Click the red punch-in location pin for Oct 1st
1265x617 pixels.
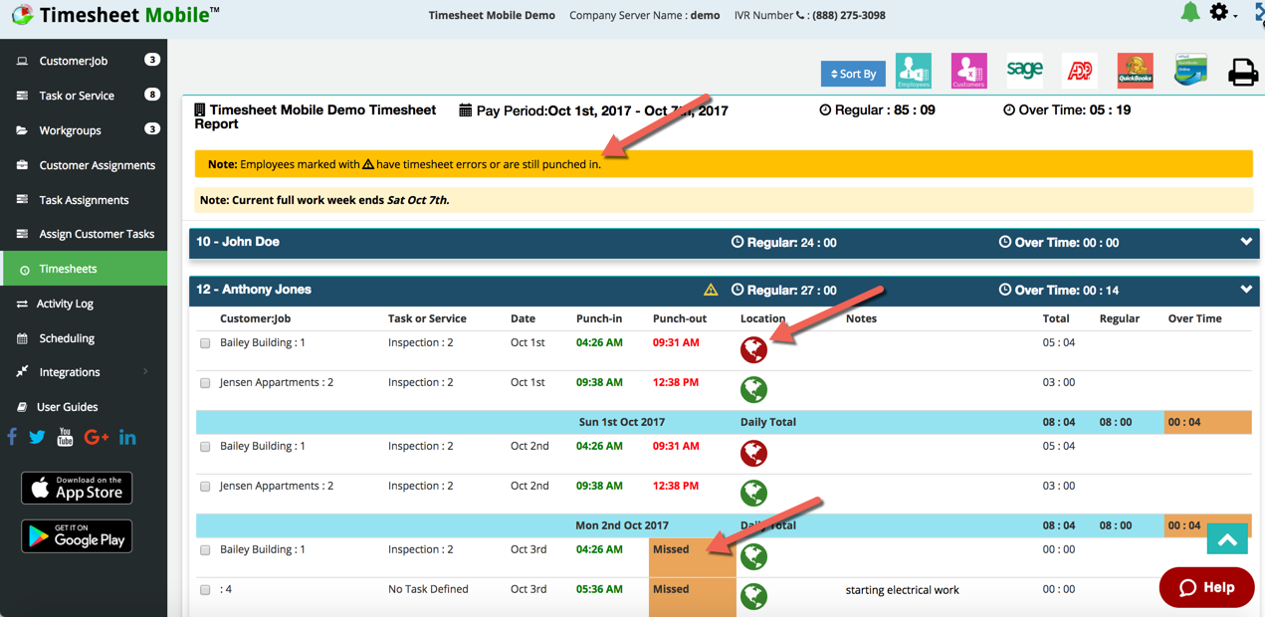(753, 350)
